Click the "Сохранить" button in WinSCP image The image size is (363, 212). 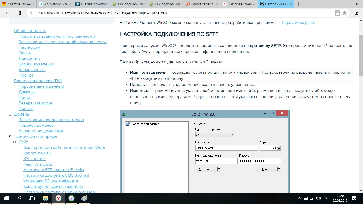click(x=208, y=169)
